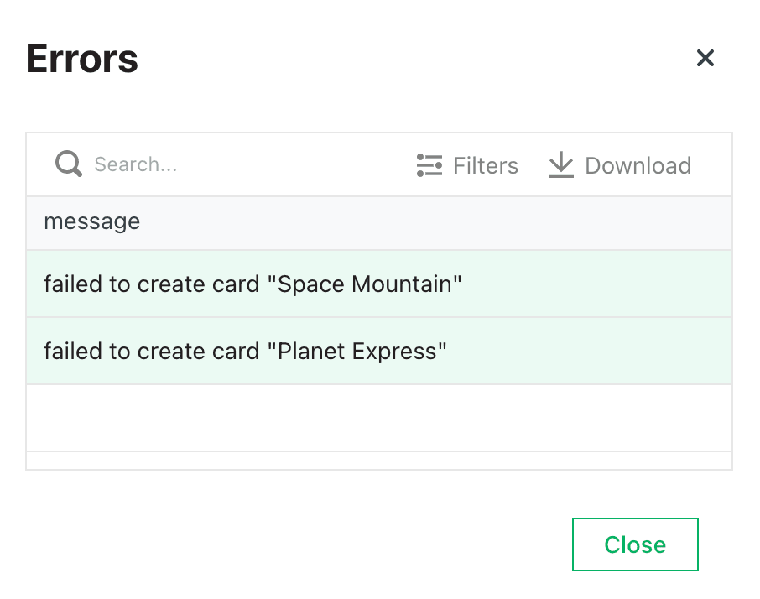The width and height of the screenshot is (760, 599).
Task: Click the Filters sliders icon
Action: 429,165
